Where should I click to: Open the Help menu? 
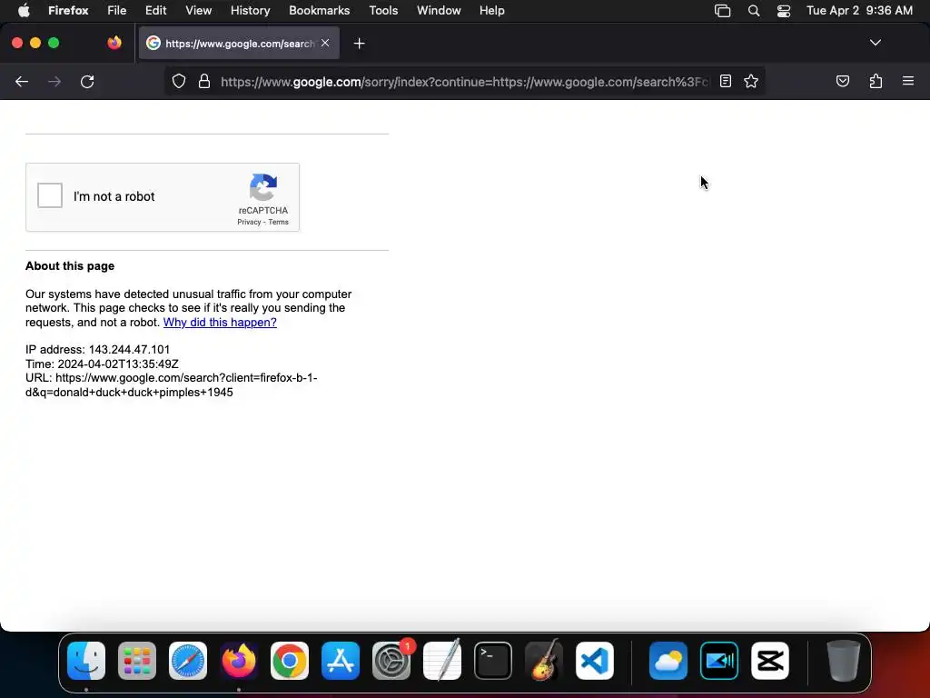tap(491, 11)
